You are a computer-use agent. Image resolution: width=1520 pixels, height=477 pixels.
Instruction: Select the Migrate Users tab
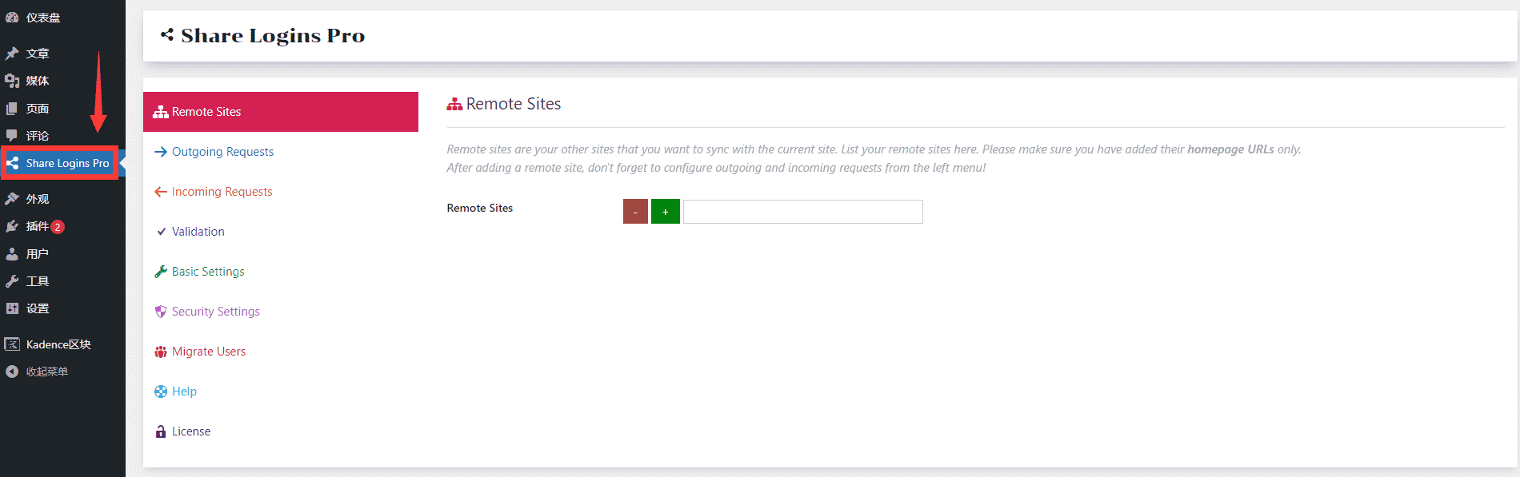pyautogui.click(x=281, y=352)
